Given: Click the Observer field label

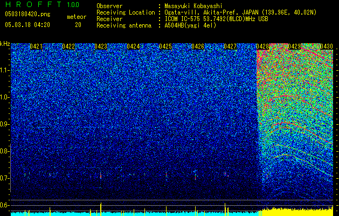Looking at the screenshot, I should (x=109, y=6).
